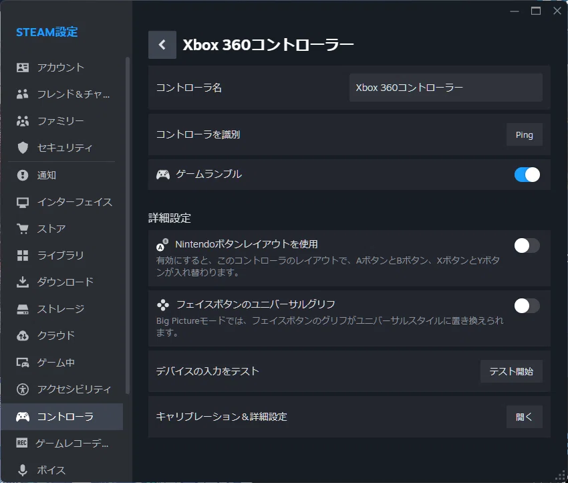The width and height of the screenshot is (568, 483).
Task: Click the 詳細設定 section heading
Action: [x=170, y=218]
